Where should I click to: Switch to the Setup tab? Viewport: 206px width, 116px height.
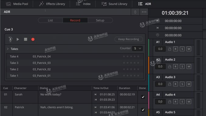point(100,20)
